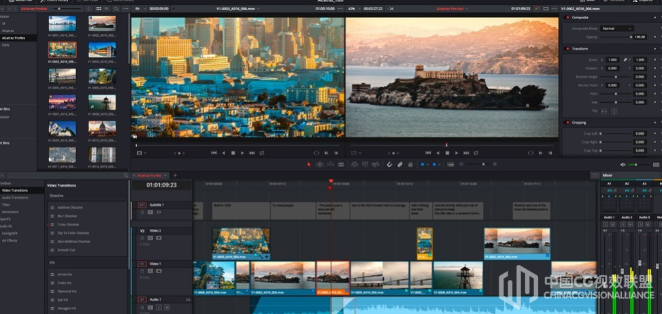Image resolution: width=662 pixels, height=314 pixels.
Task: Toggle the Composite section enable dot
Action: [x=567, y=18]
